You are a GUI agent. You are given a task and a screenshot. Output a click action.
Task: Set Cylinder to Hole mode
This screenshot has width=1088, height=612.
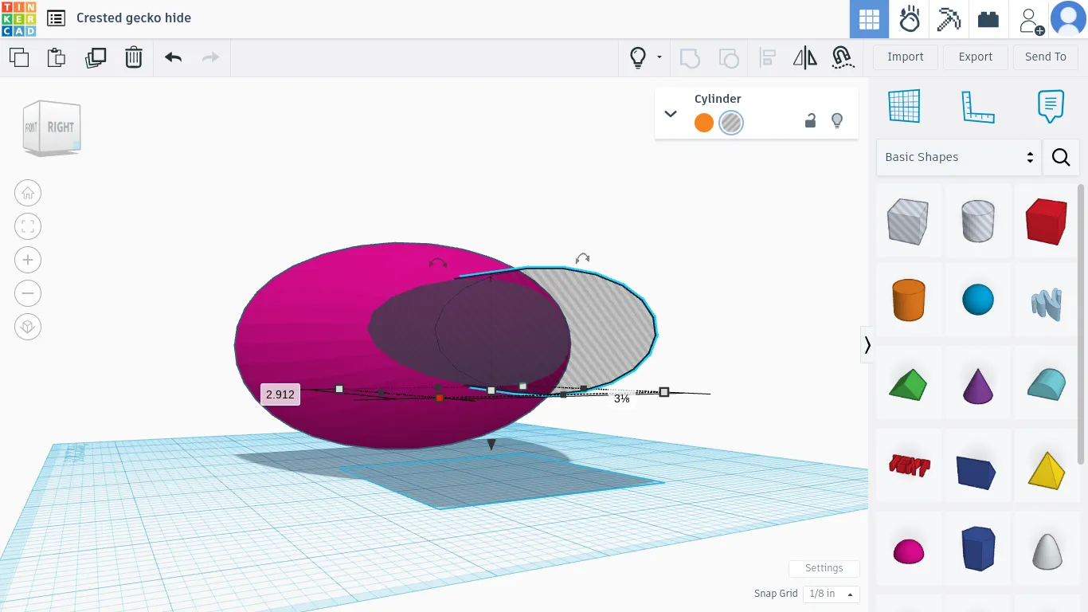pyautogui.click(x=730, y=123)
